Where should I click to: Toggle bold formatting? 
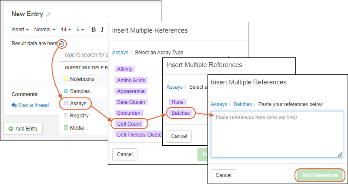tap(94, 30)
